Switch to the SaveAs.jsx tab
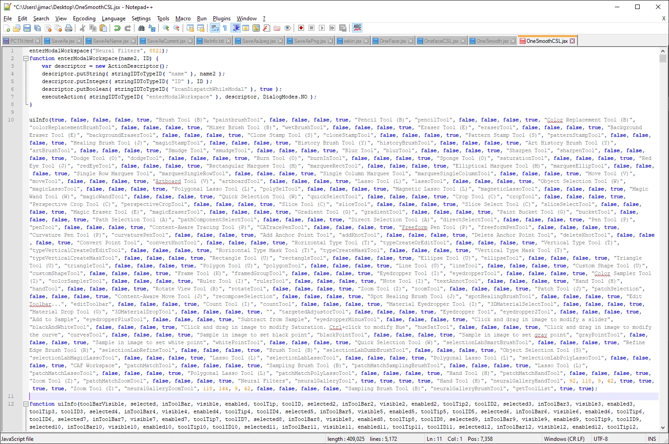The width and height of the screenshot is (669, 444). [63, 41]
